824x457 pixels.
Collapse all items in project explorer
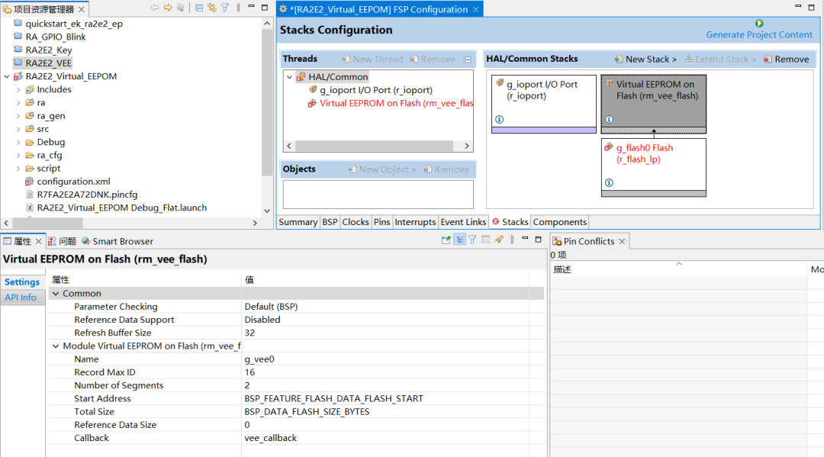199,8
